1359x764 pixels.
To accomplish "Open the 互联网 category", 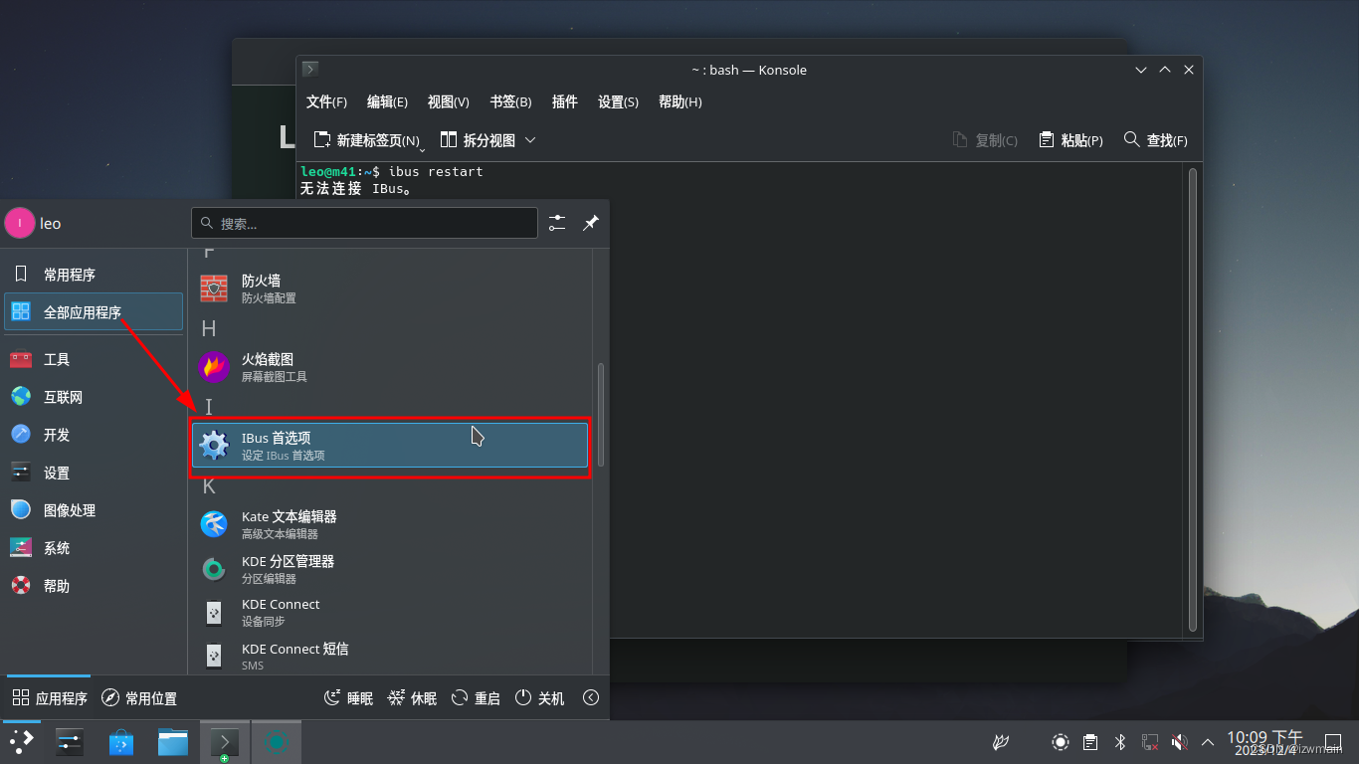I will tap(94, 397).
